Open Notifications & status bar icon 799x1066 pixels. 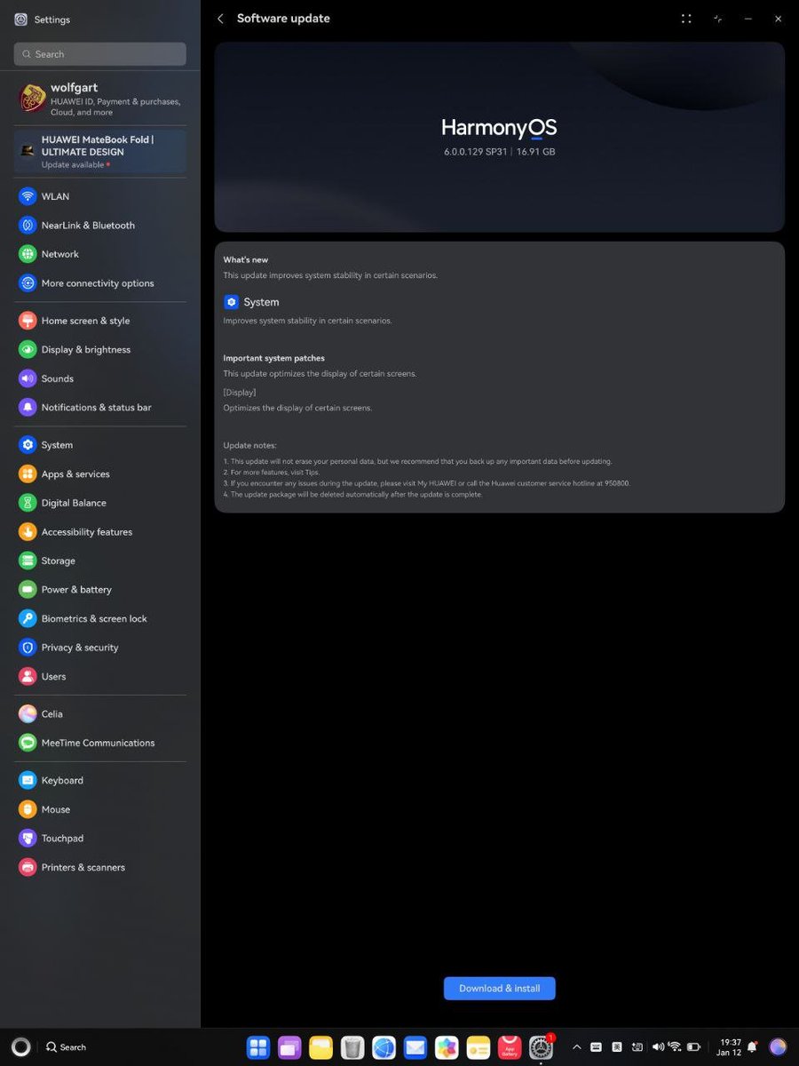(28, 408)
